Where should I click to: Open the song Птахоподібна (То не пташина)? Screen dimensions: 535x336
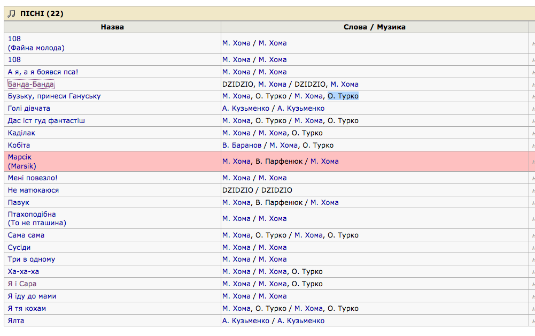(x=37, y=218)
